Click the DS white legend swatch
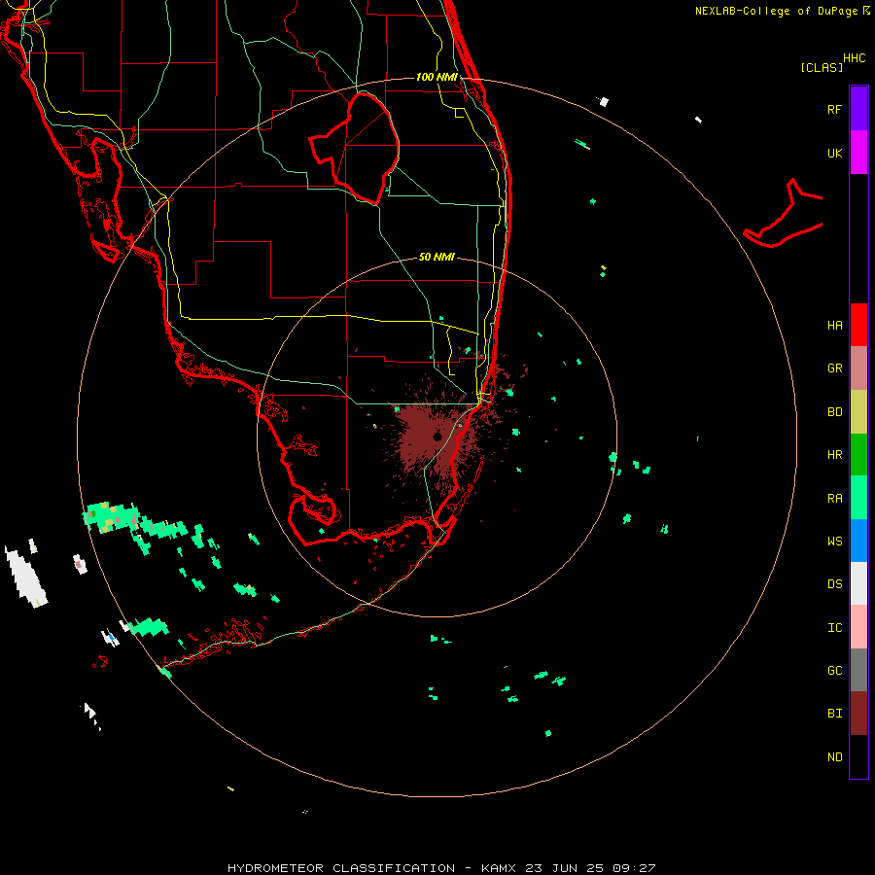This screenshot has width=875, height=875. coord(858,583)
